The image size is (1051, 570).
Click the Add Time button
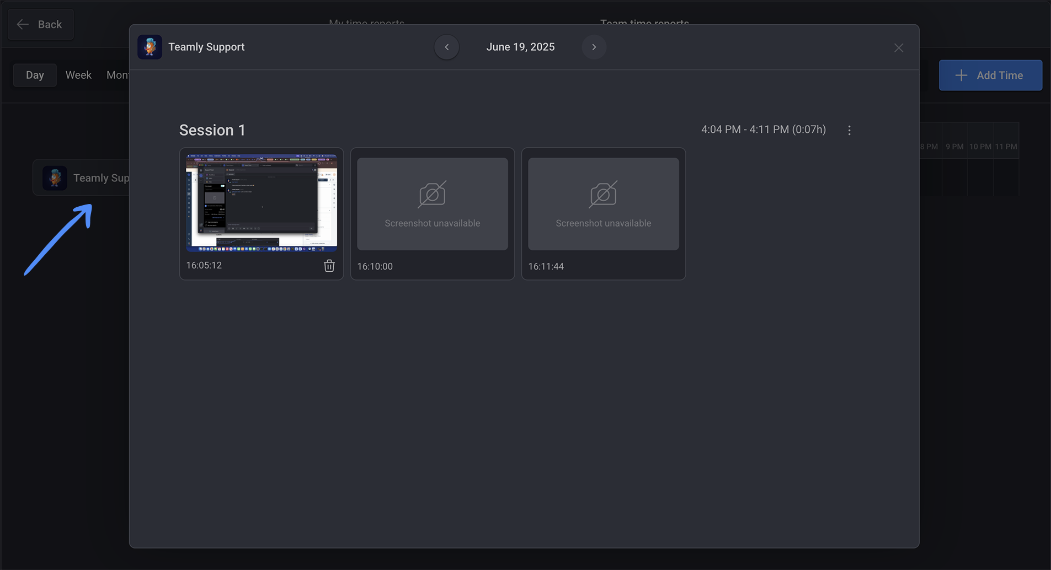click(990, 75)
